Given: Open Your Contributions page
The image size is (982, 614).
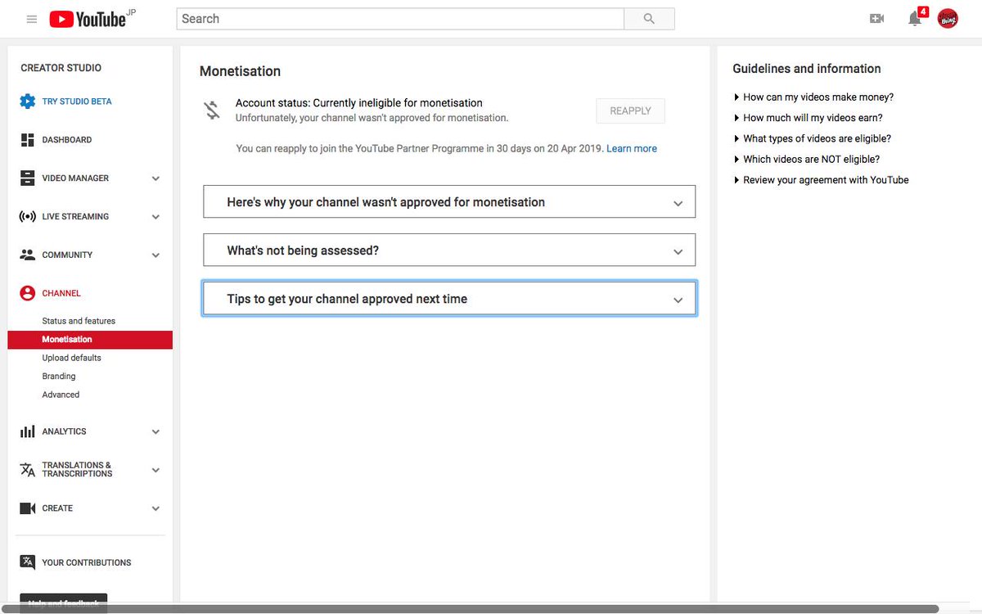Looking at the screenshot, I should coord(87,562).
